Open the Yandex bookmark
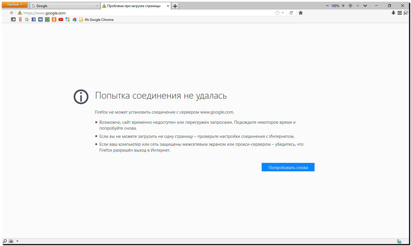Screen dimensions: 411x246 (x=20, y=19)
